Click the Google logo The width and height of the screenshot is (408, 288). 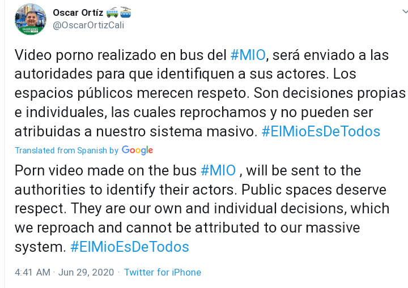point(137,151)
